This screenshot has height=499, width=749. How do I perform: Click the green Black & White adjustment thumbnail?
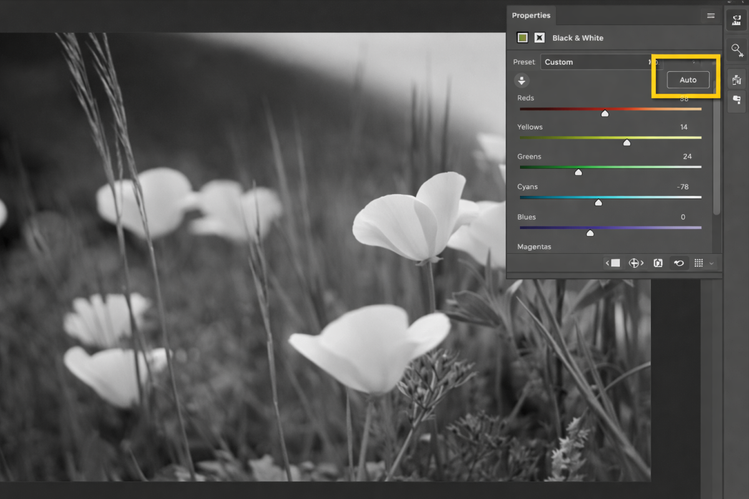522,37
